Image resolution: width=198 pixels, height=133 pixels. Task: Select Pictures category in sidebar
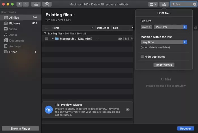point(21,23)
